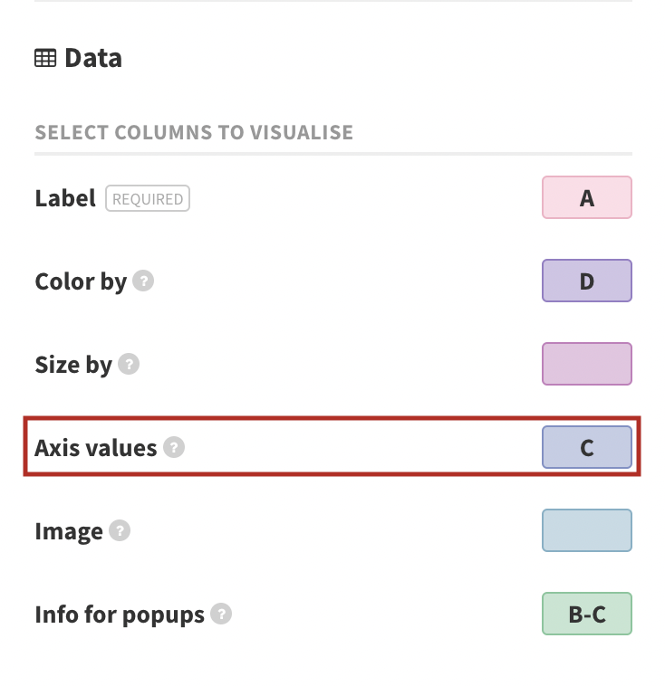Image resolution: width=665 pixels, height=686 pixels.
Task: Click the Axis values setting text
Action: (x=96, y=448)
